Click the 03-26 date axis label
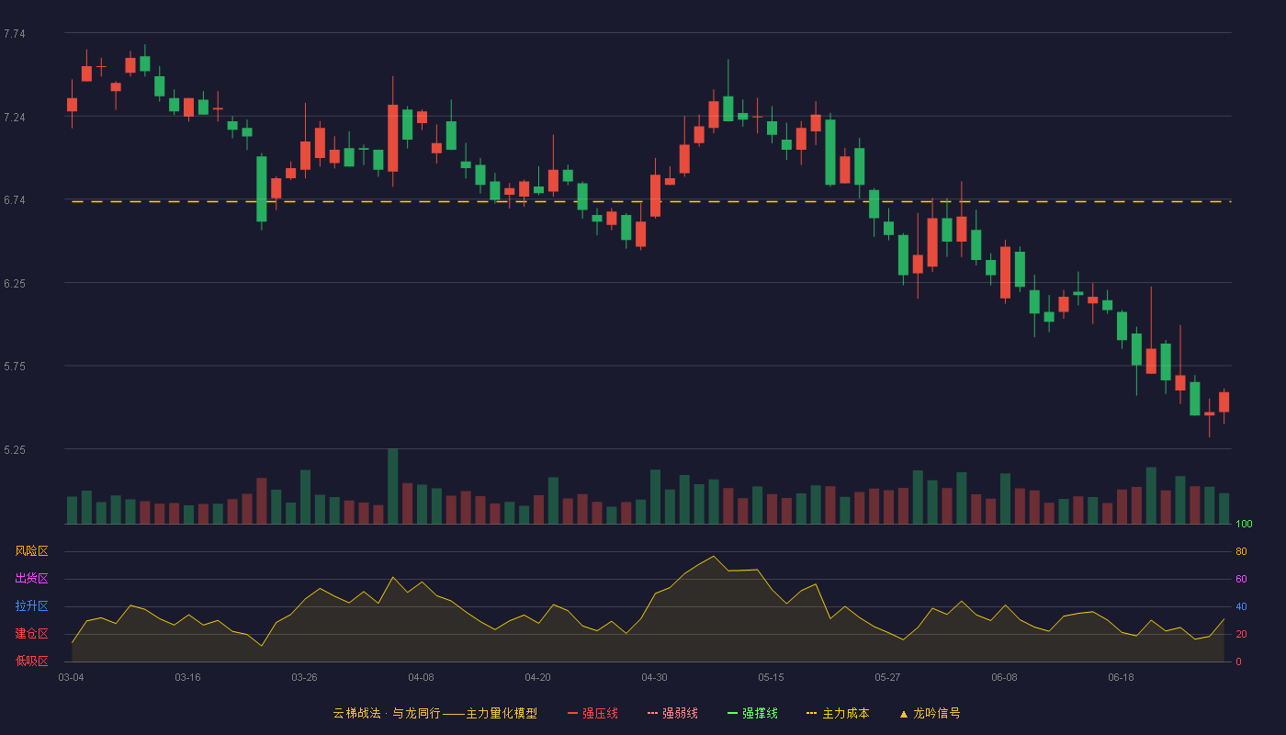The image size is (1286, 735). (304, 677)
